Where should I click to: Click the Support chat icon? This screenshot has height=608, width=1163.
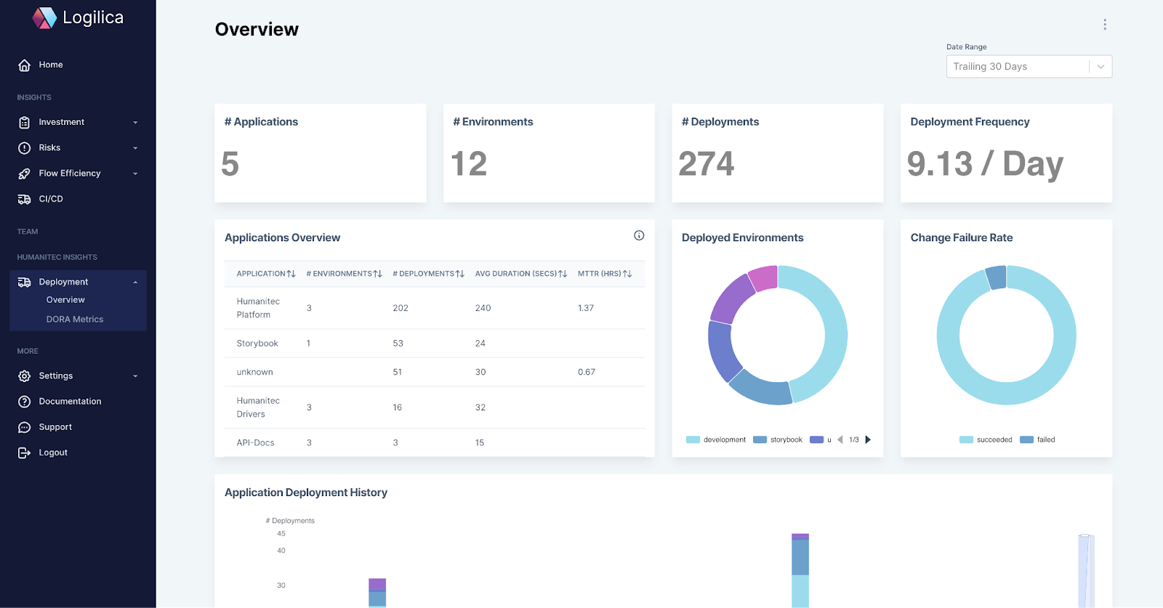pos(24,427)
